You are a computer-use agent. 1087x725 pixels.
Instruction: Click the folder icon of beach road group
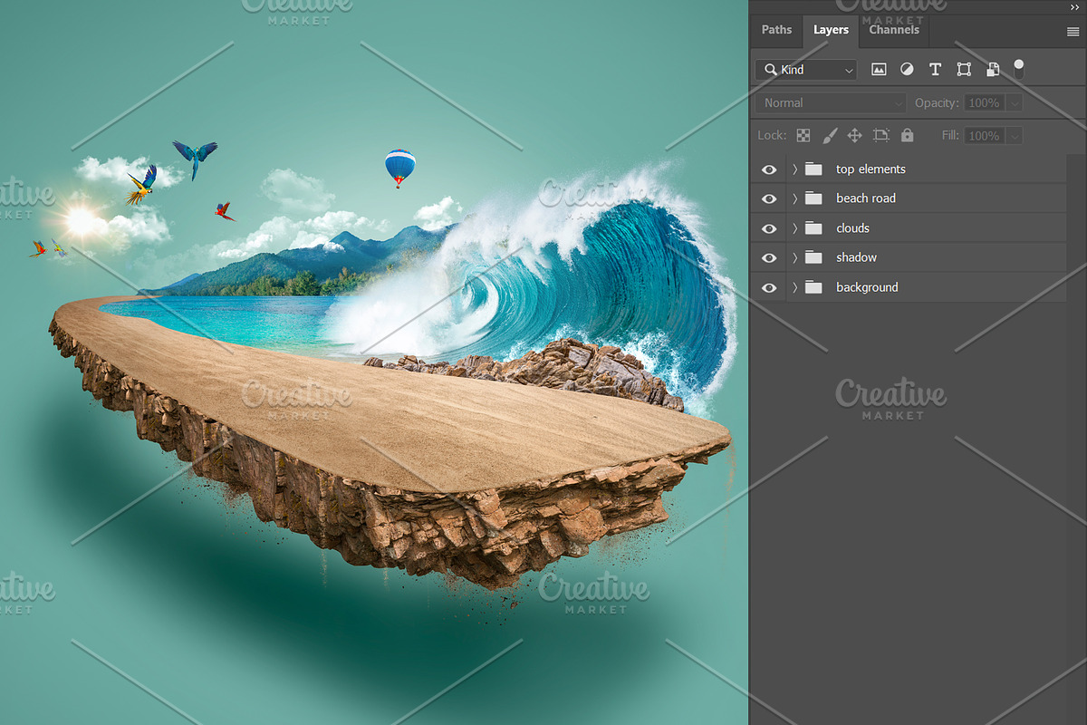[813, 198]
